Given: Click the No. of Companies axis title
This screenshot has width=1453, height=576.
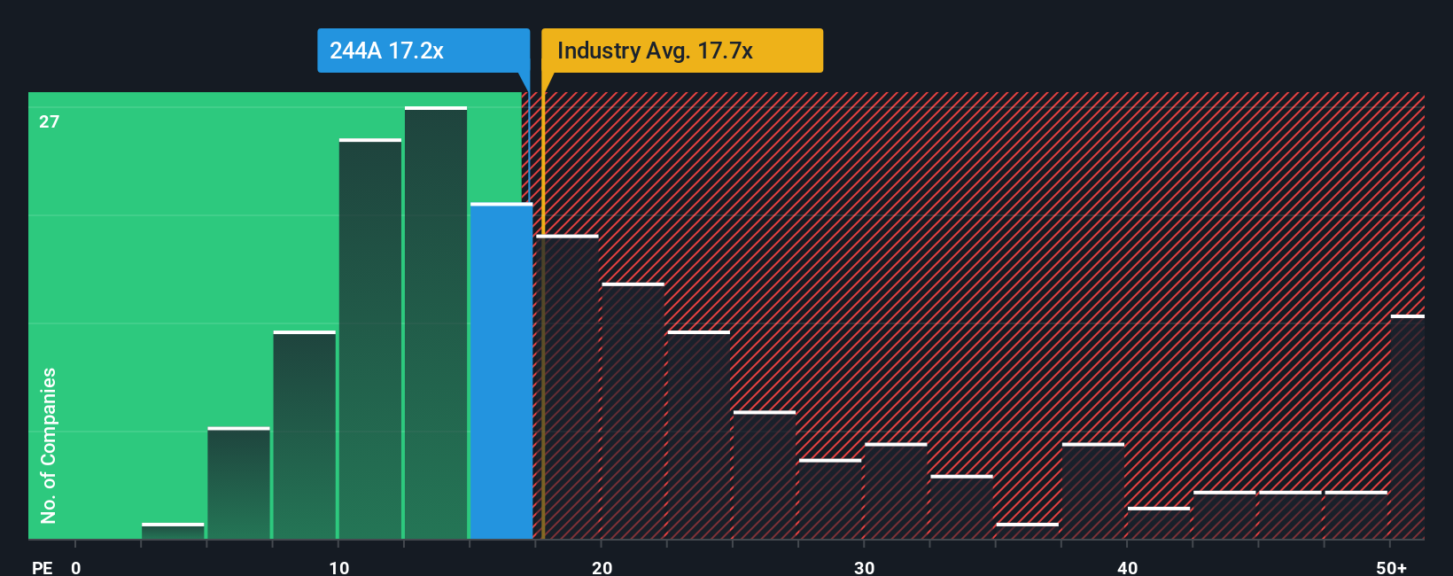Looking at the screenshot, I should (48, 445).
